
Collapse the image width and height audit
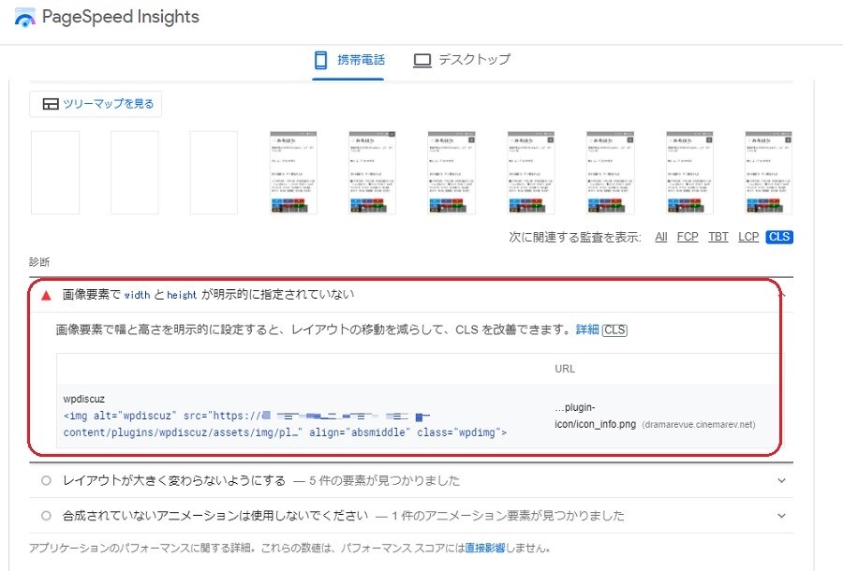(x=781, y=294)
